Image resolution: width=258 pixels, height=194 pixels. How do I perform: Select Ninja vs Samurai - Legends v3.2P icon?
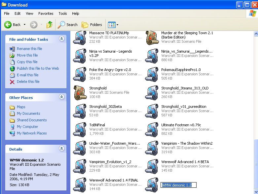click(80, 56)
